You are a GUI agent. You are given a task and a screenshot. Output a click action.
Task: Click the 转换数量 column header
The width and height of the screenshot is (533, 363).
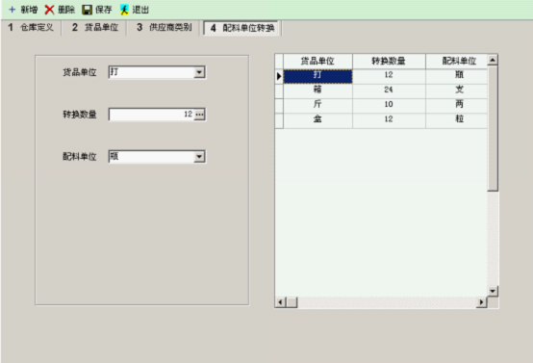coord(389,61)
